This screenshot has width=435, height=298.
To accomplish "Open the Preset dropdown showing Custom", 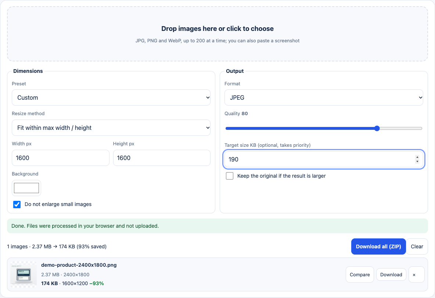I will [x=111, y=97].
